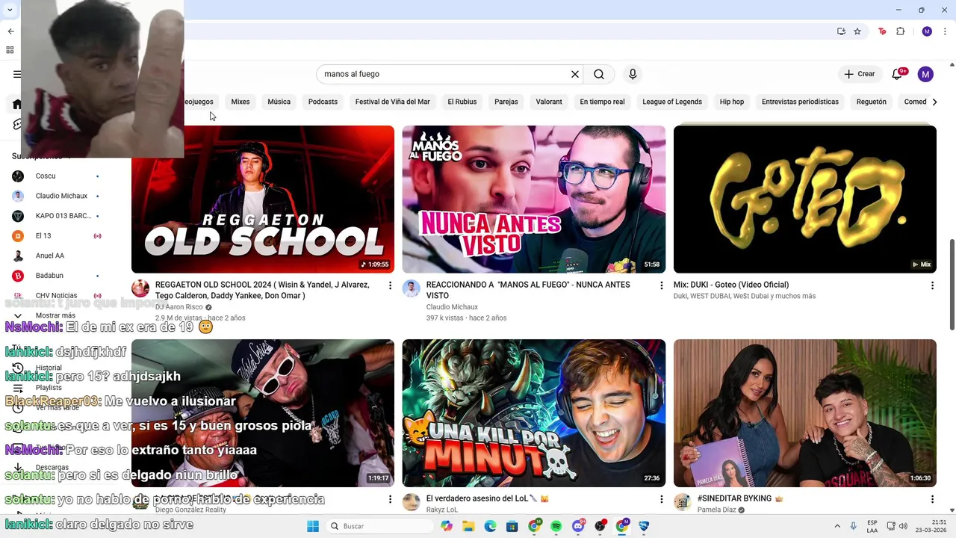The height and width of the screenshot is (538, 956).
Task: Open Windows Start menu
Action: click(313, 526)
